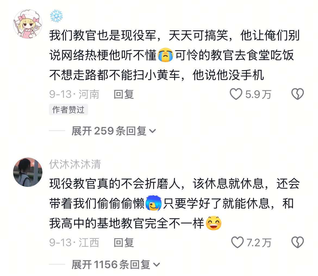Expand the 259 replies
Image resolution: width=318 pixels, height=276 pixels.
tap(114, 131)
